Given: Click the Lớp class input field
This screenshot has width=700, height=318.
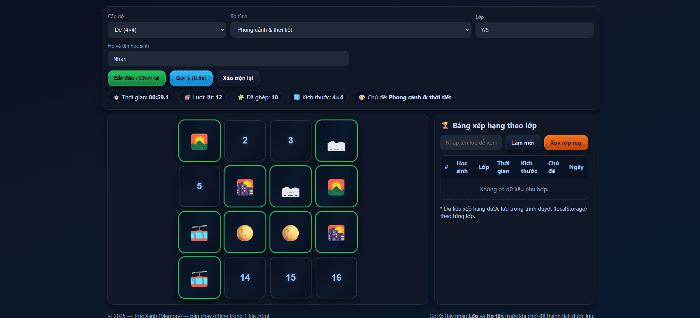Looking at the screenshot, I should click(x=535, y=30).
